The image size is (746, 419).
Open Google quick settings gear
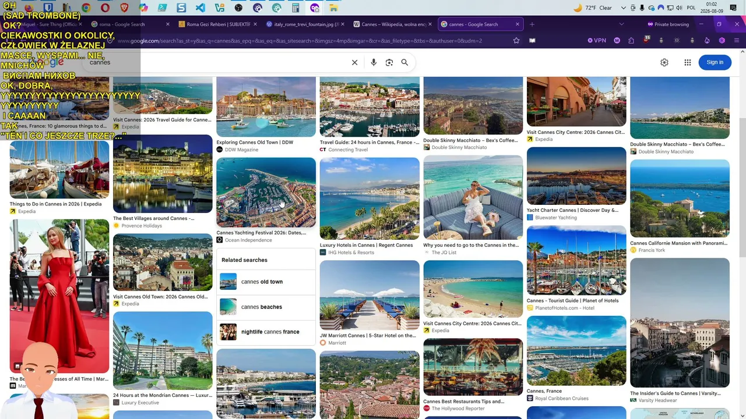(664, 62)
